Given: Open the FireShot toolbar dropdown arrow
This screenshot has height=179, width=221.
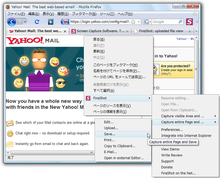Looking at the screenshot, I should point(197,22).
